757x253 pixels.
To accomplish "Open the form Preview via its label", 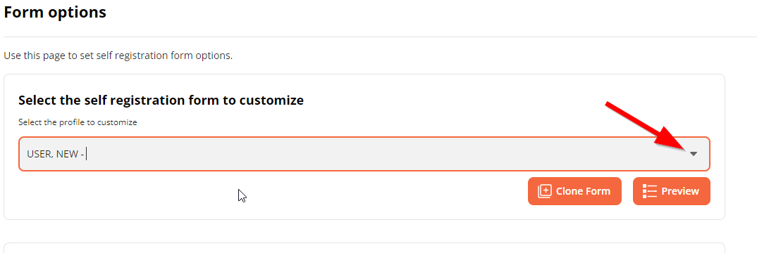I will tap(679, 191).
